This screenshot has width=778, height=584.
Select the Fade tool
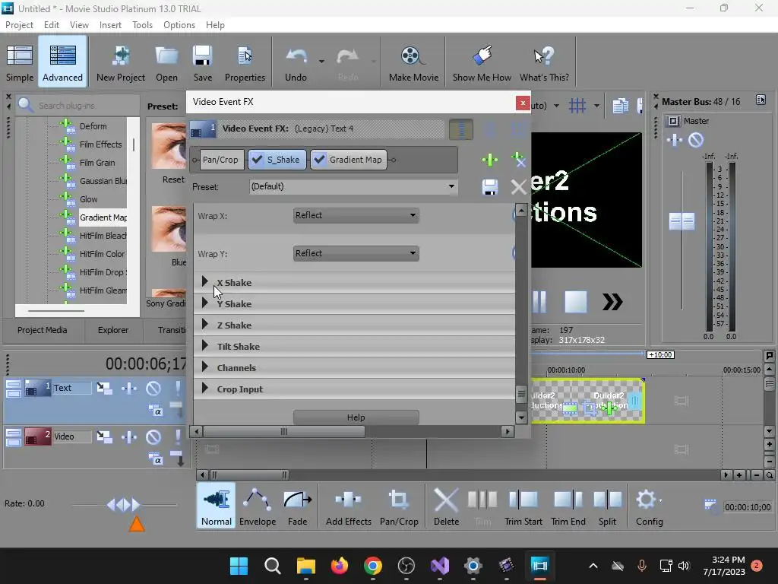click(x=298, y=506)
